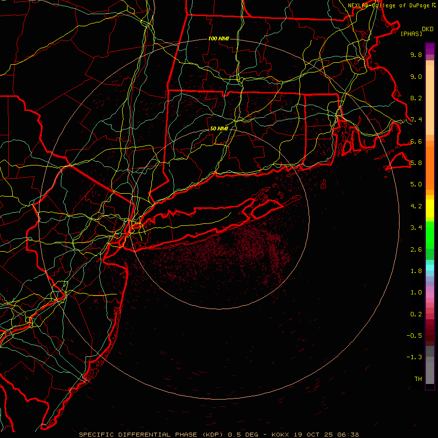Screen dimensions: 438x438
Task: Click the 1.0 scale value
Action: [x=416, y=292]
